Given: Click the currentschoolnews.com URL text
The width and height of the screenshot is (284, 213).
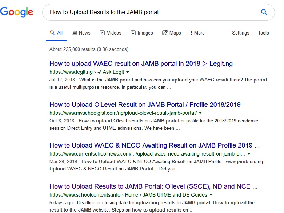Looking at the screenshot, I should tap(147, 154).
